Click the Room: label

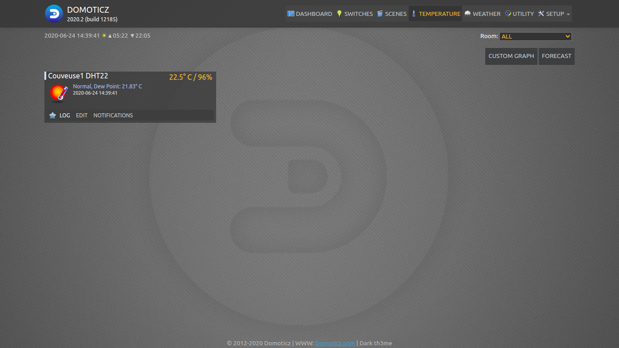point(489,36)
